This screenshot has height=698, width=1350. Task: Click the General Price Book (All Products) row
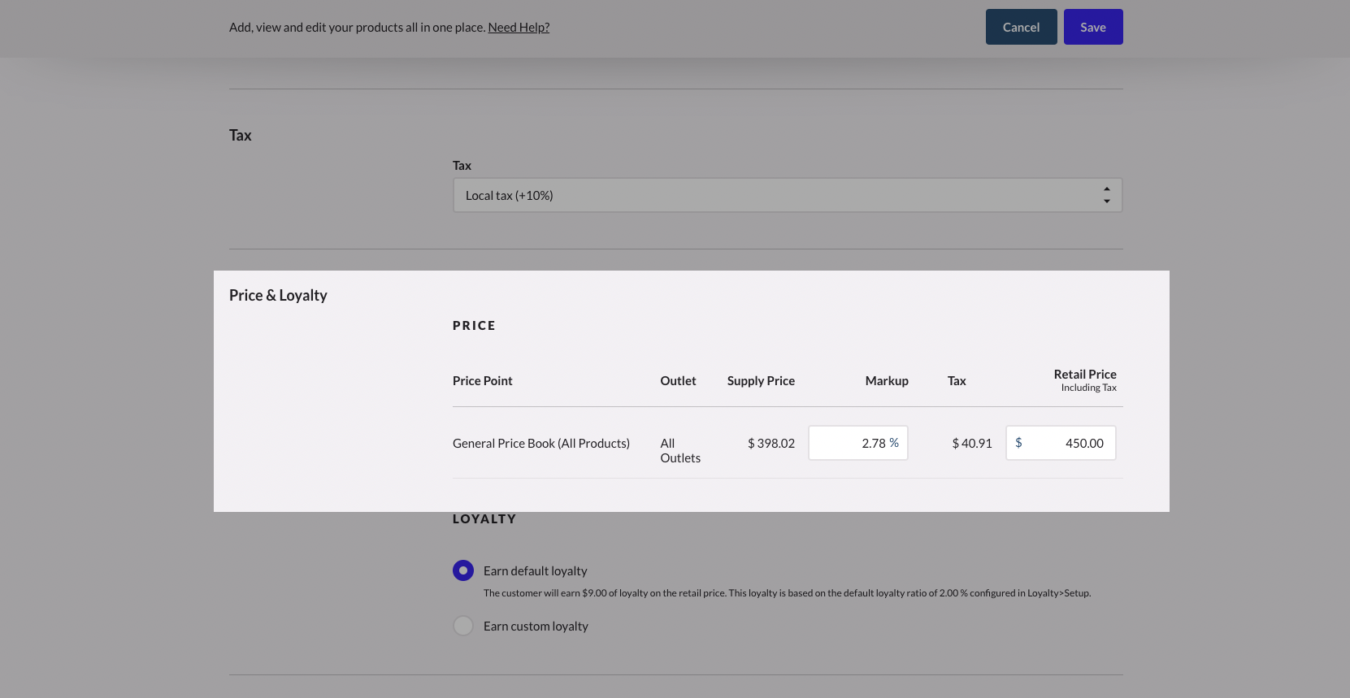click(540, 443)
